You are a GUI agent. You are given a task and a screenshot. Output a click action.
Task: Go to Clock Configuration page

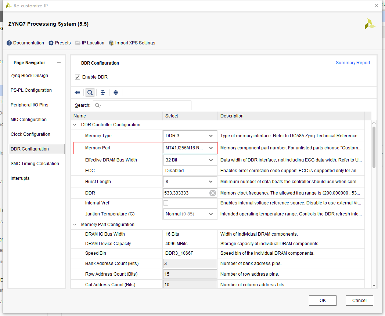(x=30, y=134)
